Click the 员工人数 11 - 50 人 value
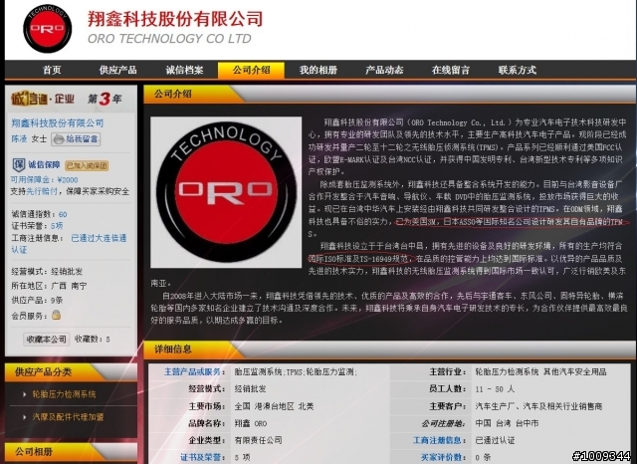The height and width of the screenshot is (464, 637). [495, 389]
